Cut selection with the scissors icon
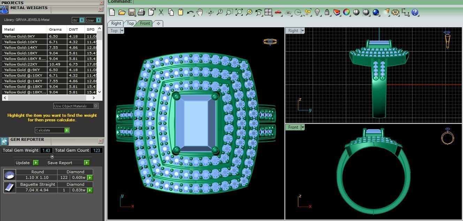The width and height of the screenshot is (463, 221). pyautogui.click(x=161, y=13)
